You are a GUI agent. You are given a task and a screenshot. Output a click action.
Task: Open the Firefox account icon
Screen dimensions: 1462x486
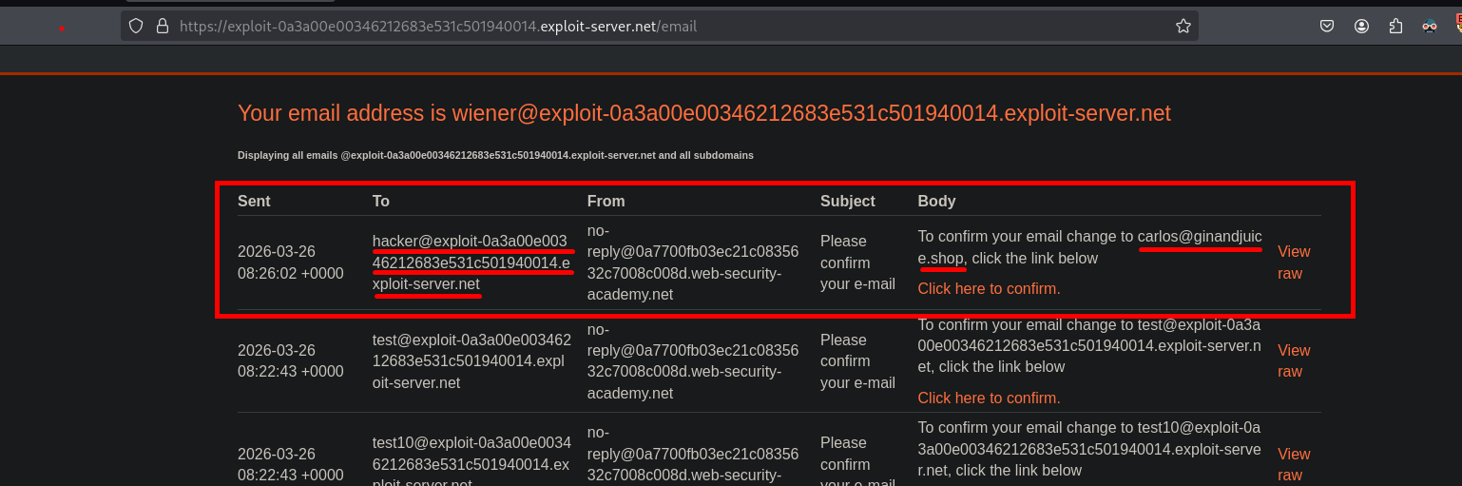(1362, 27)
